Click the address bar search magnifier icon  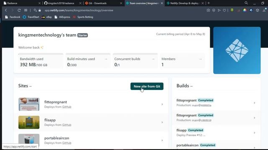pyautogui.click(x=35, y=10)
